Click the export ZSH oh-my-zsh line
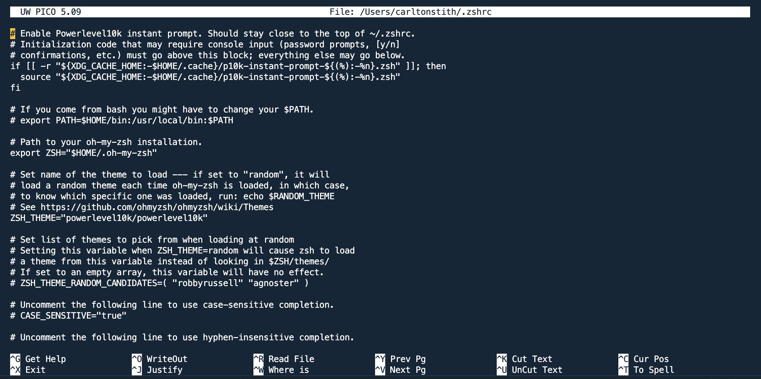Screen dimensions: 761x379 (x=83, y=153)
